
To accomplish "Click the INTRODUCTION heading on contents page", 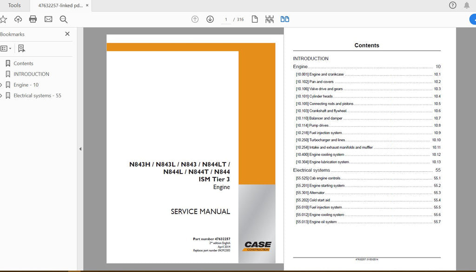I will (x=311, y=58).
